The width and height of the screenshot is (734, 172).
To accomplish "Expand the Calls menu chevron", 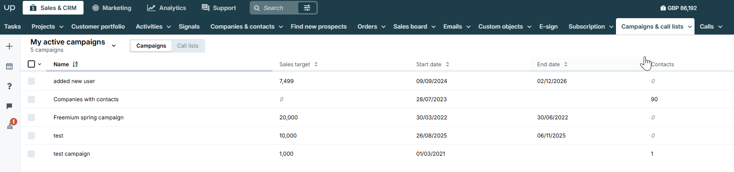I will click(720, 27).
